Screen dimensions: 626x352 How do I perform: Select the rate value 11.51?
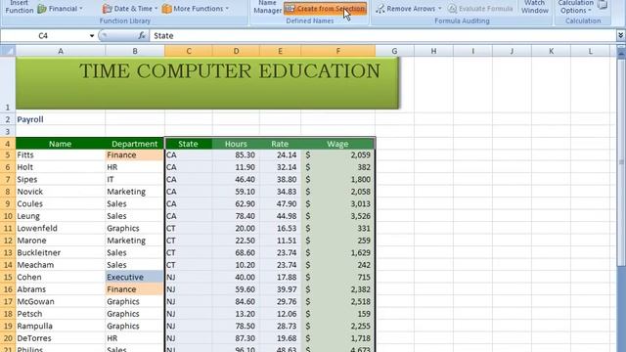280,241
